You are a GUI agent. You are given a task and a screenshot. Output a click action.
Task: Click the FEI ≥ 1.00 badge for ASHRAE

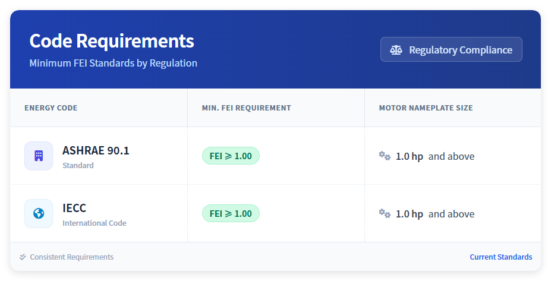pos(231,156)
